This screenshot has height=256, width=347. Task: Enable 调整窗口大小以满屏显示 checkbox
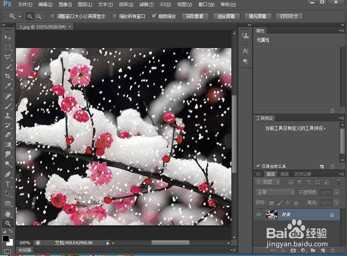coord(52,16)
